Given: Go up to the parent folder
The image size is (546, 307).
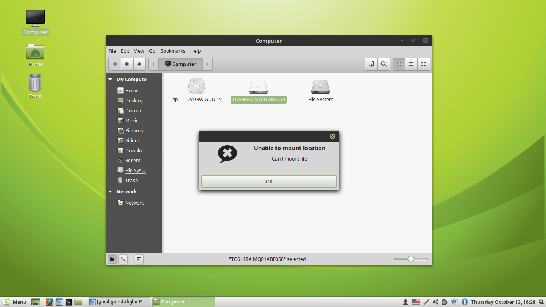Looking at the screenshot, I should click(x=139, y=64).
